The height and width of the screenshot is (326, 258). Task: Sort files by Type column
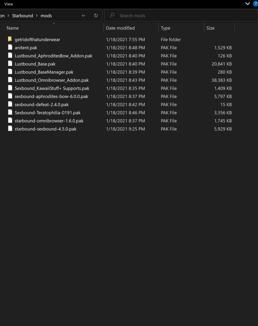166,28
